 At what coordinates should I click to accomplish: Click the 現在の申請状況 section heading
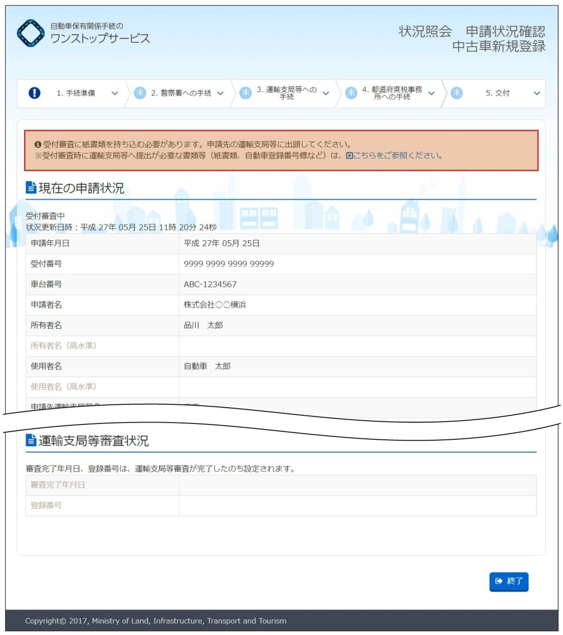(81, 188)
